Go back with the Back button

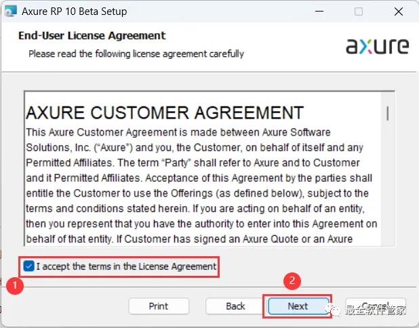pos(235,306)
